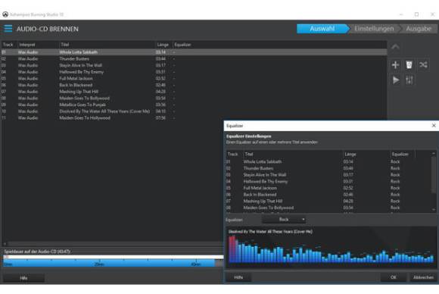439x294 pixels.
Task: Select 'Hallowed Be Thy Enemy' in Equalizer dialog
Action: click(328, 181)
